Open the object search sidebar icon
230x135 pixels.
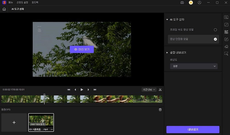click(226, 53)
